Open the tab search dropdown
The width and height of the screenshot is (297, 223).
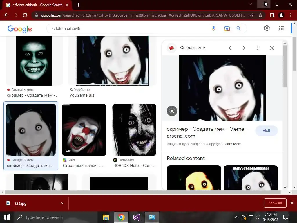(x=250, y=4)
